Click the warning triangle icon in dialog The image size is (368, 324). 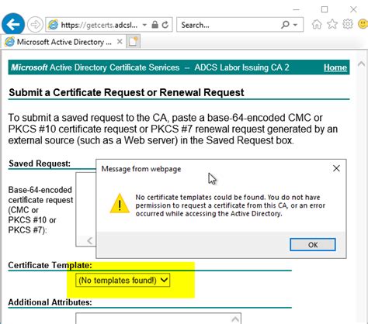pos(120,204)
